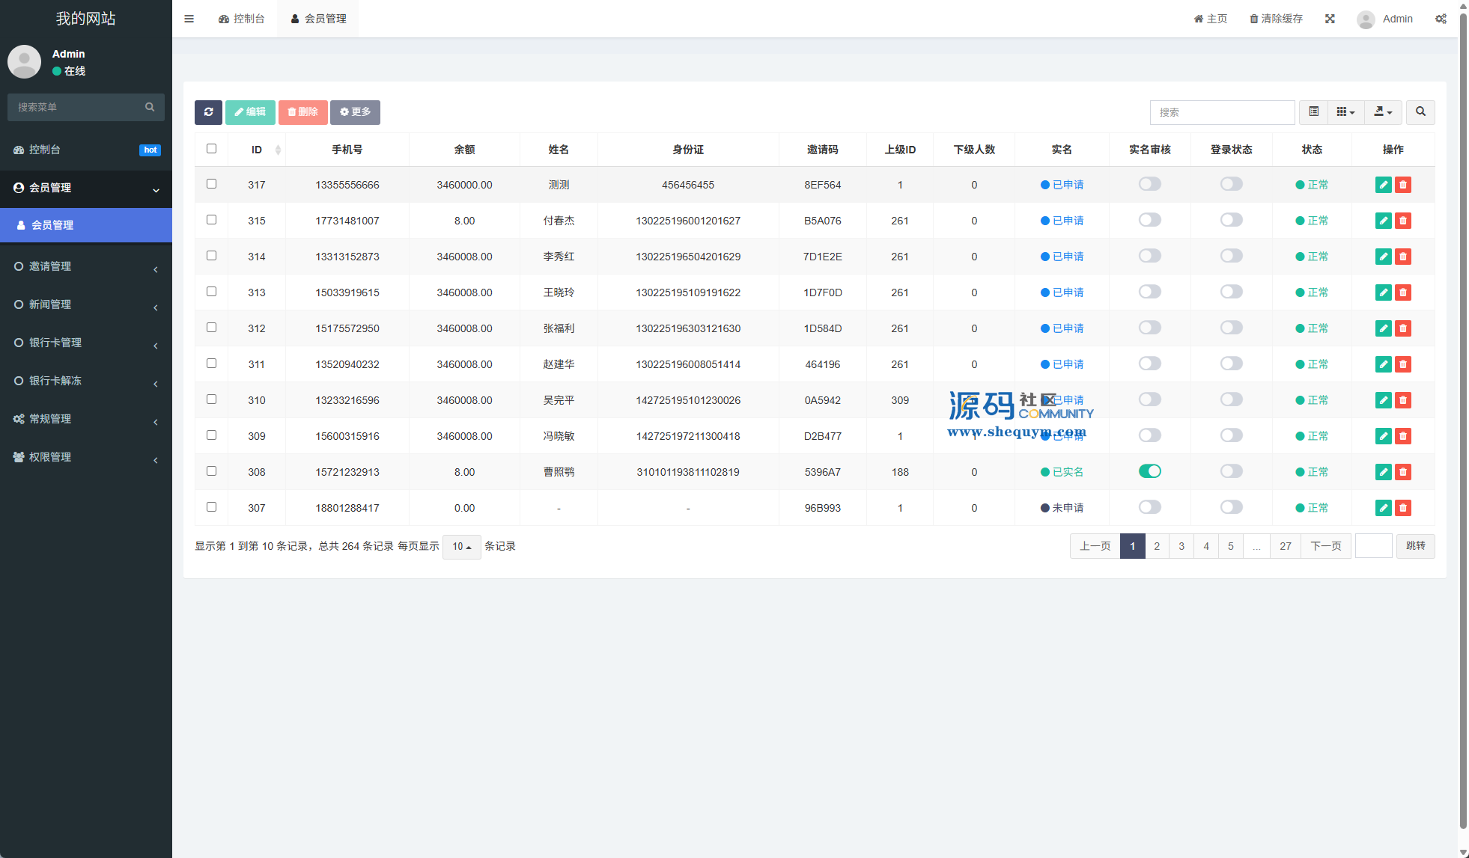Toggle the sidebar hamburger menu icon
The width and height of the screenshot is (1469, 858).
189,19
